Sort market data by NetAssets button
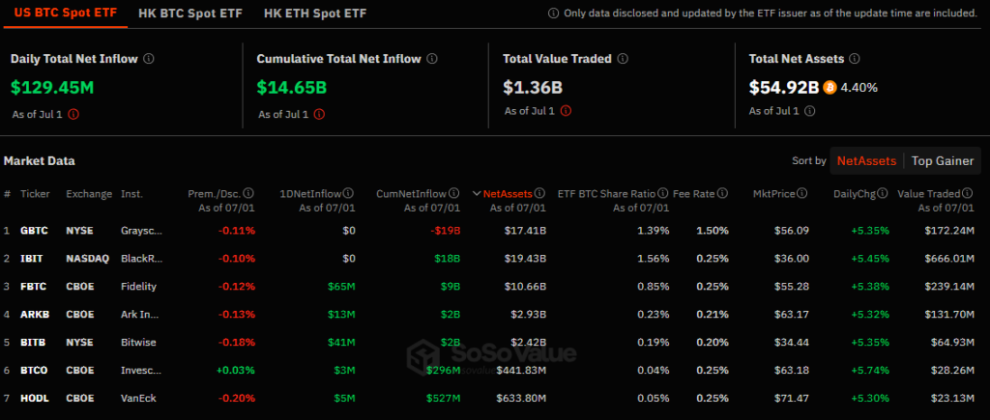 pos(866,161)
